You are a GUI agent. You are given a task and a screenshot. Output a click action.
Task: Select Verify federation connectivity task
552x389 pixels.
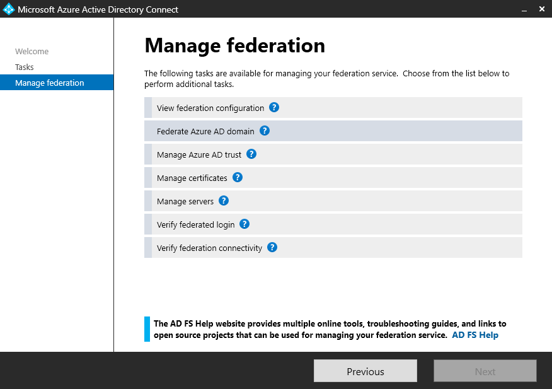[x=209, y=248]
